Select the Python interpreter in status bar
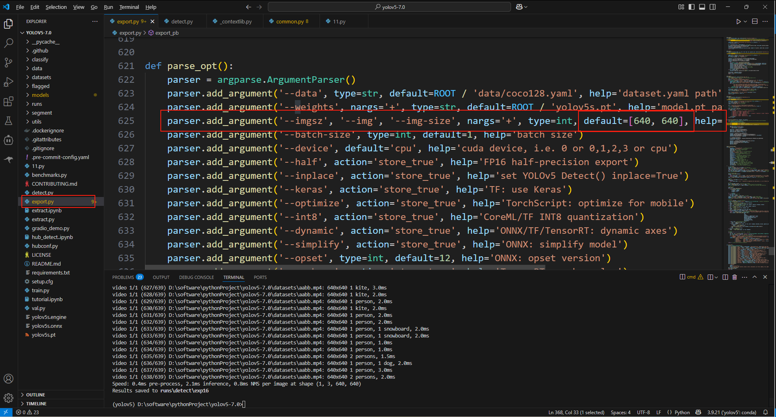 pyautogui.click(x=732, y=413)
